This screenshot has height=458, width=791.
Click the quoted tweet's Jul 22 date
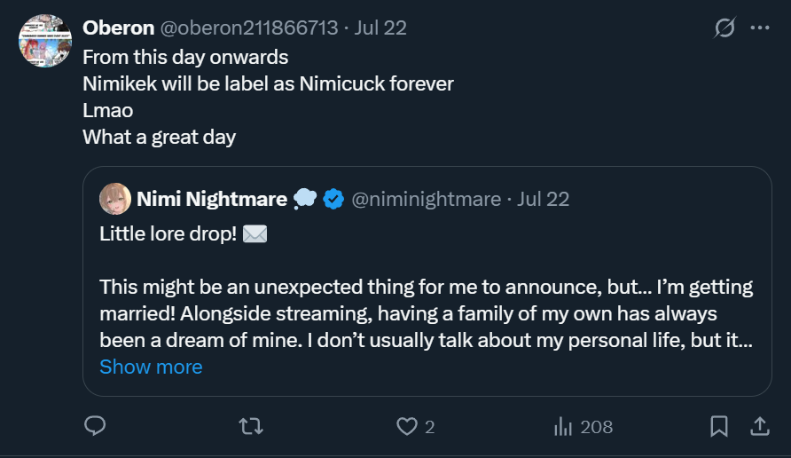point(544,199)
